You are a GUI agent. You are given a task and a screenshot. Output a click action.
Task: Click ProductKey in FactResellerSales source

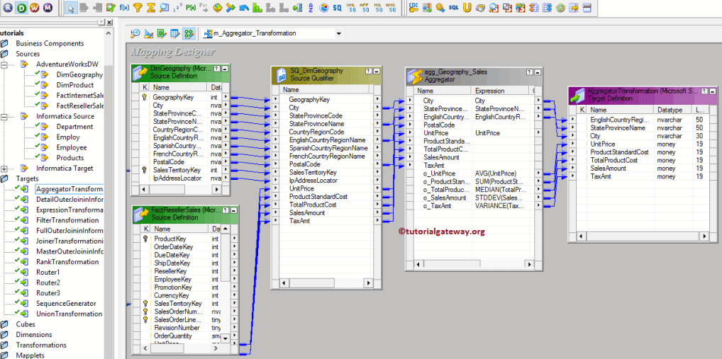point(170,239)
